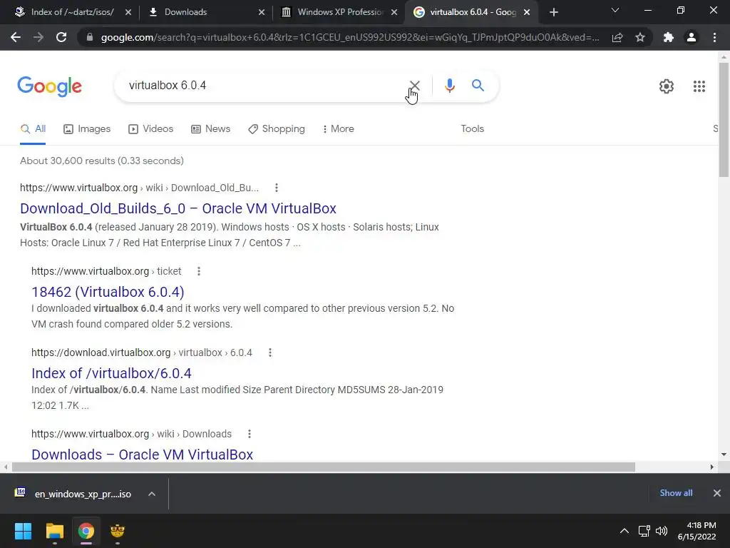Open options for wiki Downloads result
The height and width of the screenshot is (548, 730).
click(x=250, y=434)
